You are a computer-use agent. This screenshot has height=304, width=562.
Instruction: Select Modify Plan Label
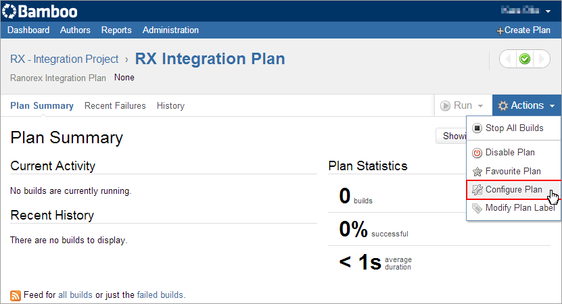point(513,208)
